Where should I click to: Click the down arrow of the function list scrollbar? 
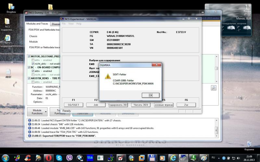[x=216, y=82]
